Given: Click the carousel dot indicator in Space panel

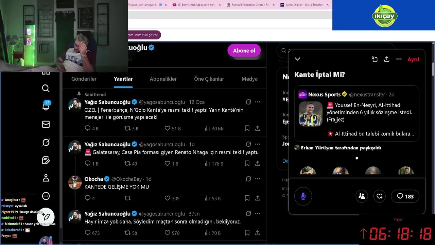Looking at the screenshot, I should pyautogui.click(x=356, y=158).
